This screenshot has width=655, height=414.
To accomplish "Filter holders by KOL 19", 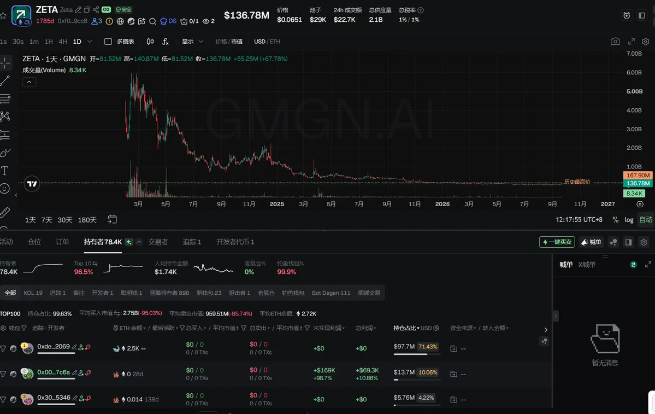I will point(33,293).
